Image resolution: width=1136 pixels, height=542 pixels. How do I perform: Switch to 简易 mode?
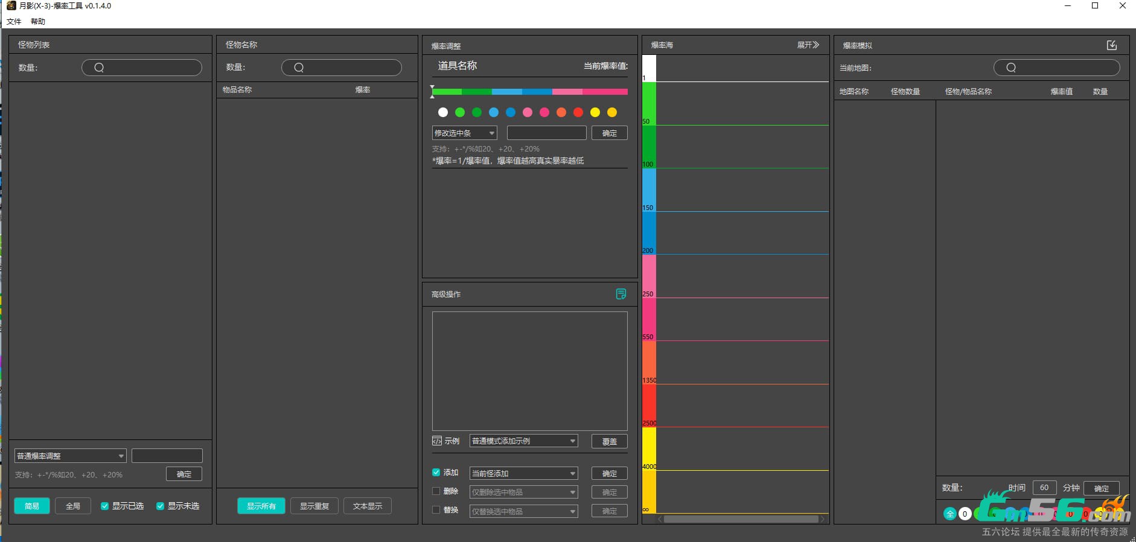click(32, 506)
